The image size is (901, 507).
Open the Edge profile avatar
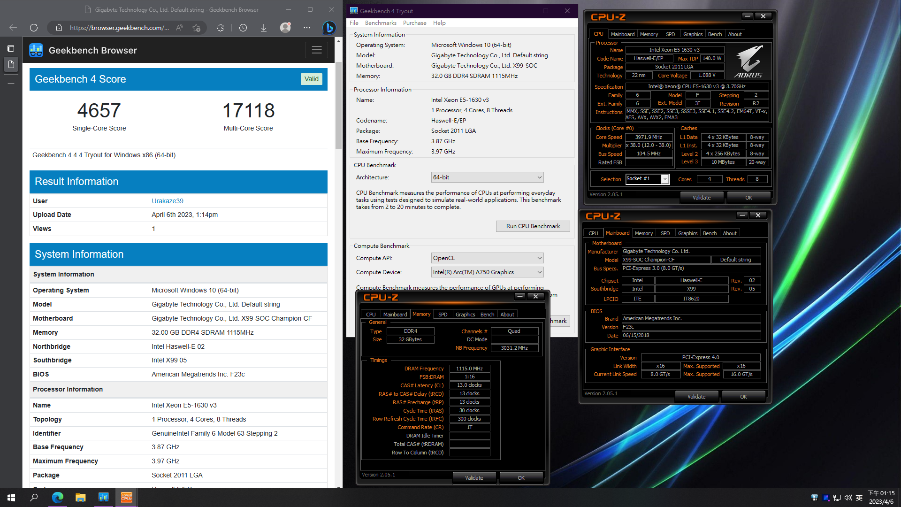click(285, 28)
